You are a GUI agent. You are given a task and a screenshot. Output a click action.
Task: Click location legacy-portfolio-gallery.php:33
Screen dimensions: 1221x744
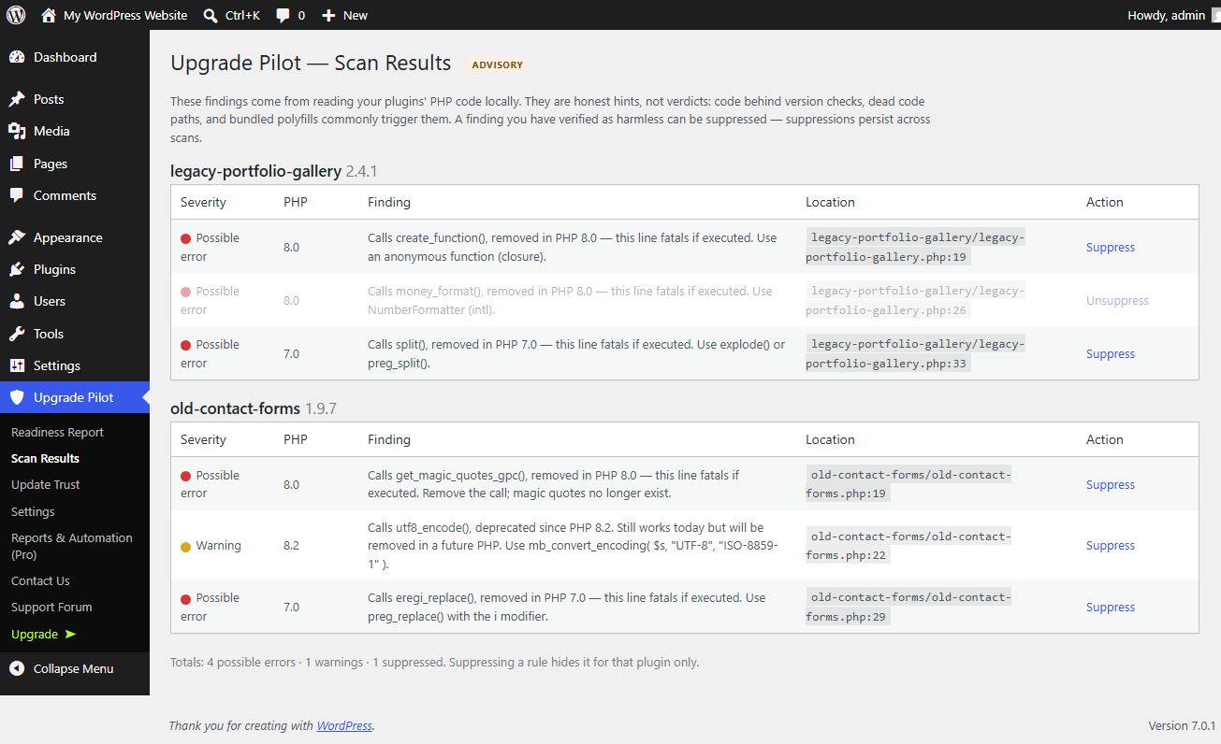(x=915, y=353)
